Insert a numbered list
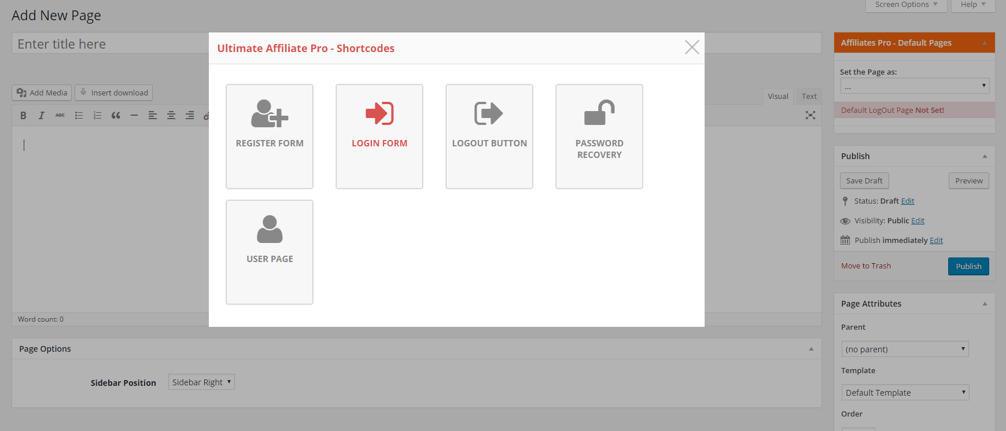 pos(97,116)
